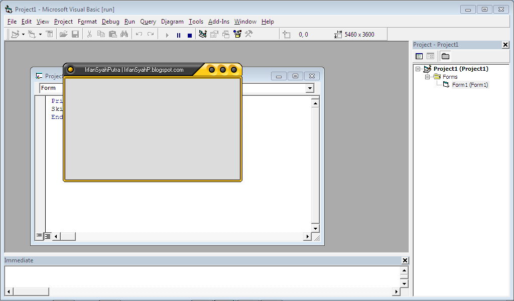Open the Properties Window toolbar icon
This screenshot has height=301, width=514.
[214, 34]
